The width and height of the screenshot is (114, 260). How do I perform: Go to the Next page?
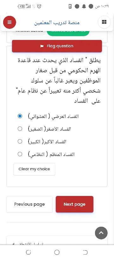[x=74, y=204]
